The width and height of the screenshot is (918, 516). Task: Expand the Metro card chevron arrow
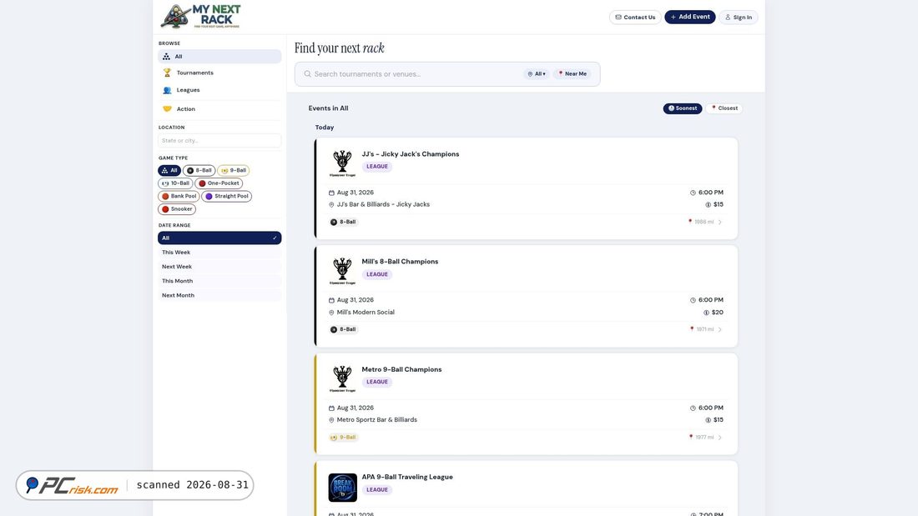tap(720, 438)
